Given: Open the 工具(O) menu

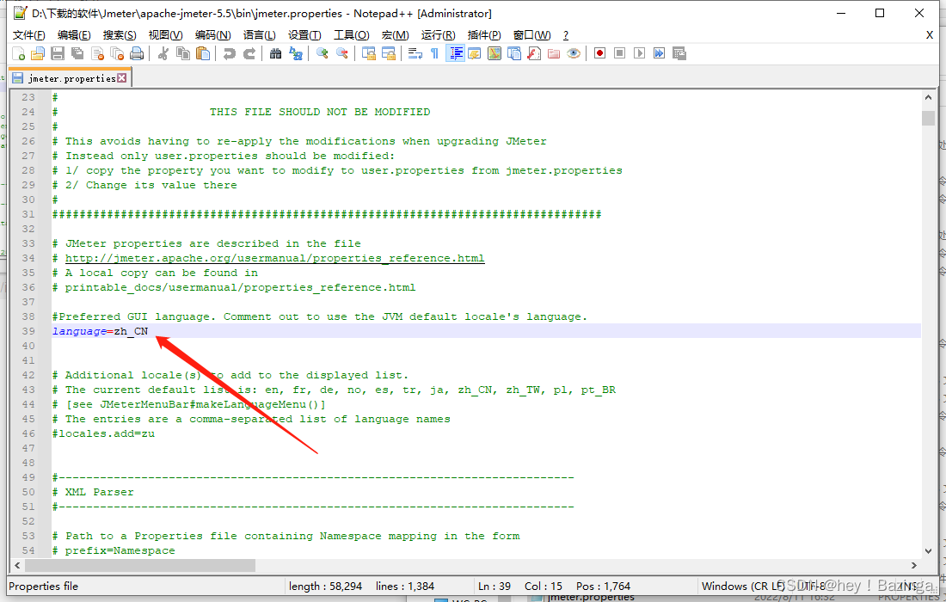Looking at the screenshot, I should [x=352, y=35].
